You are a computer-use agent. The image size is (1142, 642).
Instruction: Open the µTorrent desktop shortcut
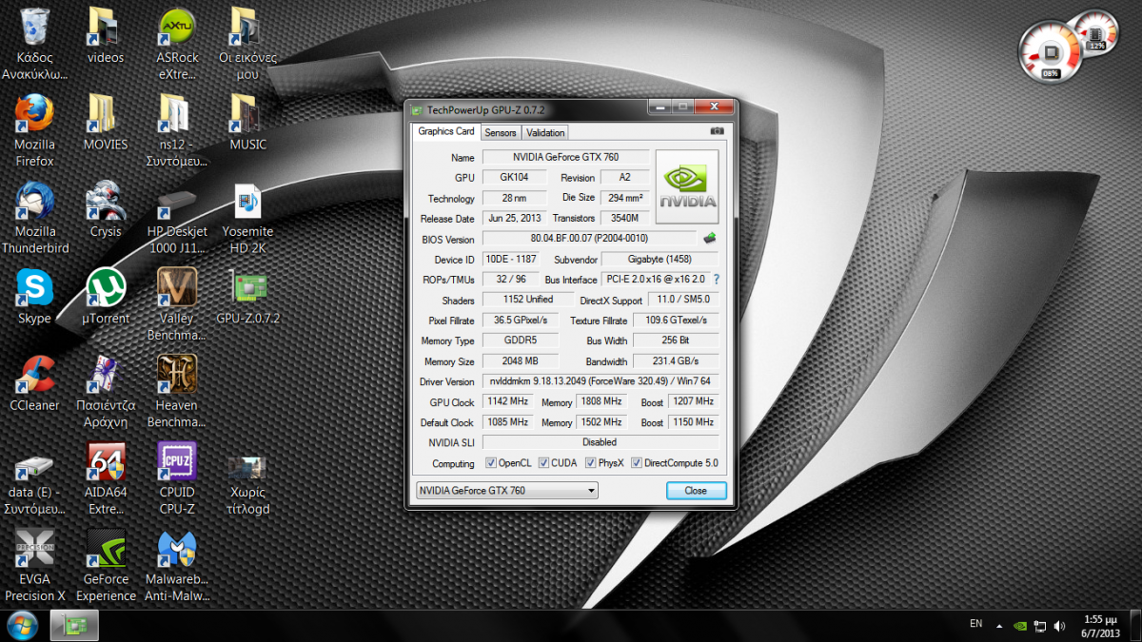coord(106,296)
